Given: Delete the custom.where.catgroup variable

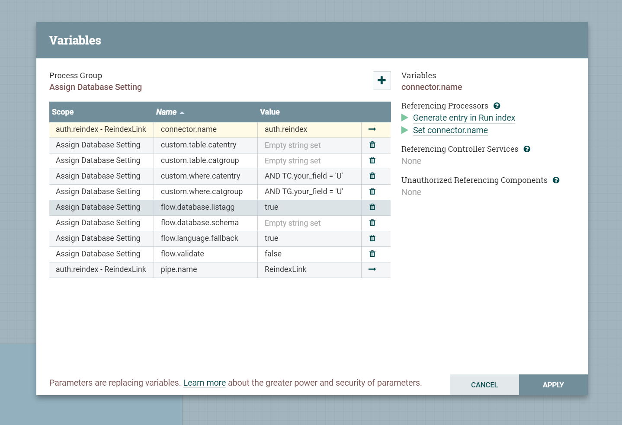Looking at the screenshot, I should pos(372,192).
